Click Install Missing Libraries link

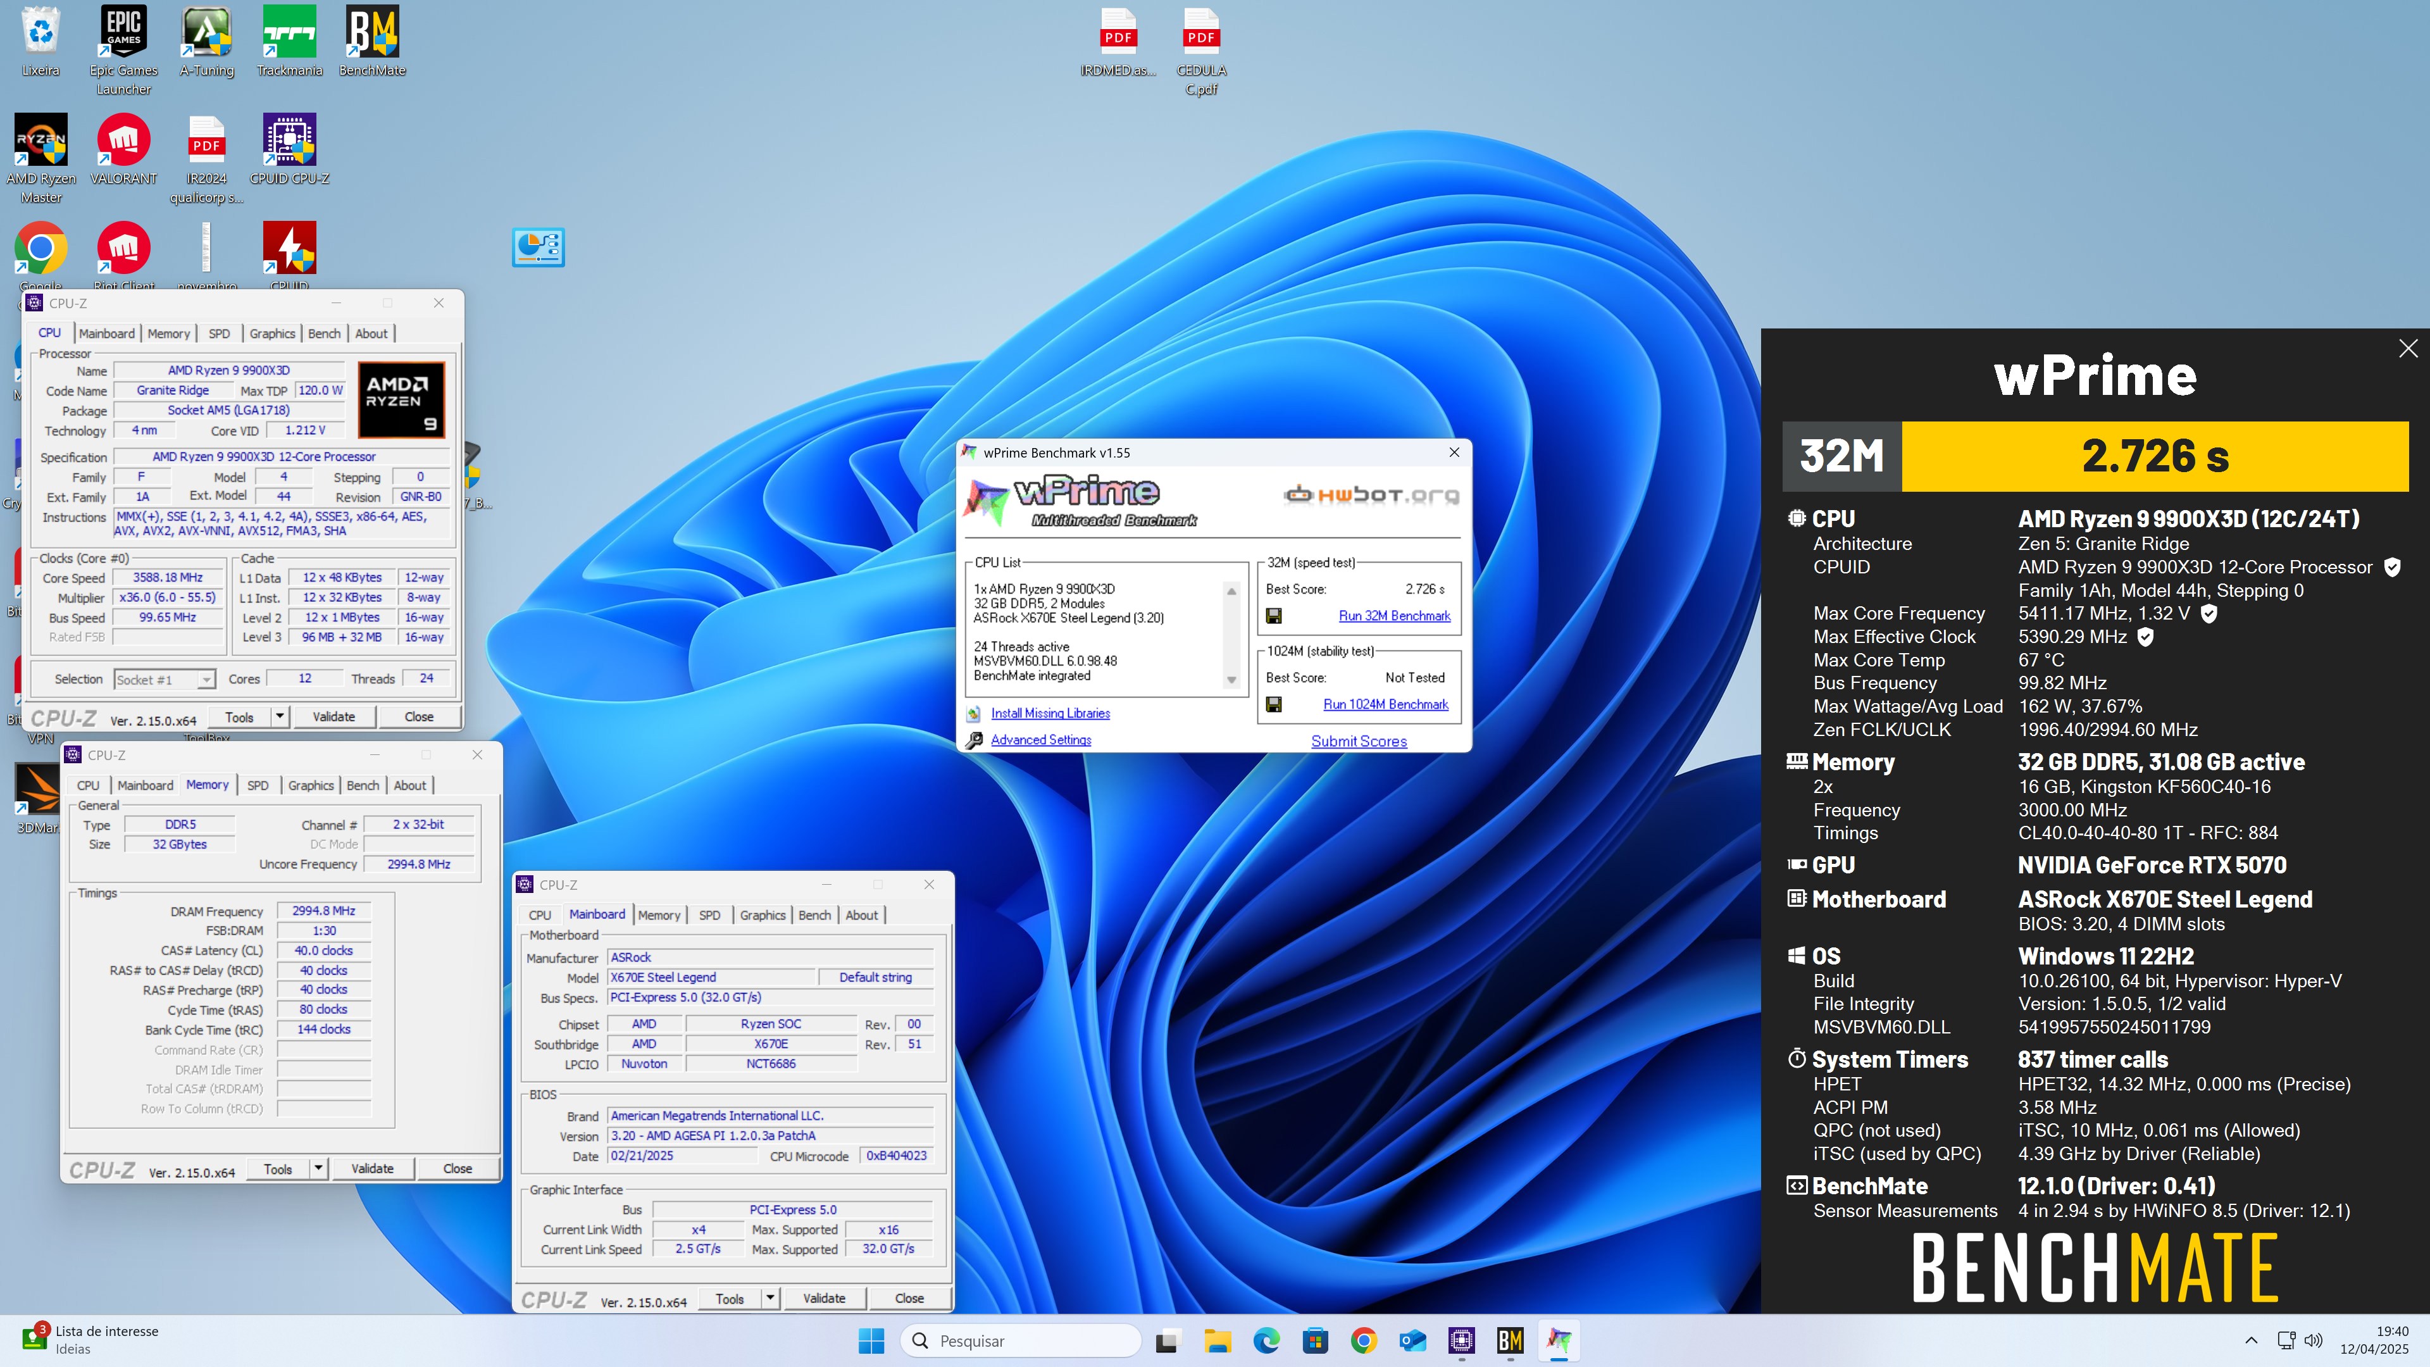1050,713
